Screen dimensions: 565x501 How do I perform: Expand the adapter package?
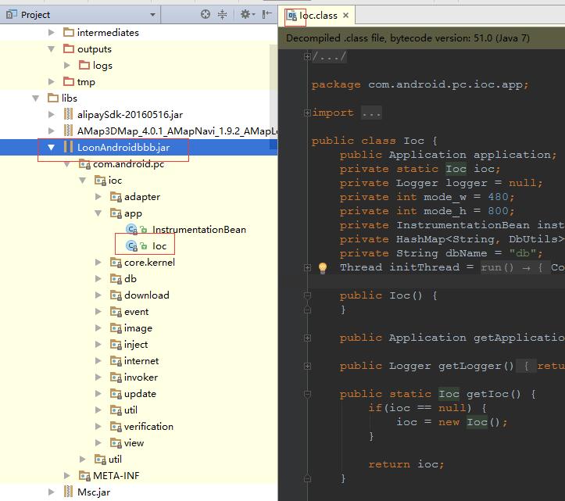[x=98, y=197]
